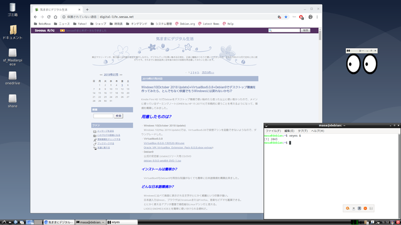The image size is (401, 225).
Task: Click the blue icon in the floating input toolbar
Action: point(359,208)
